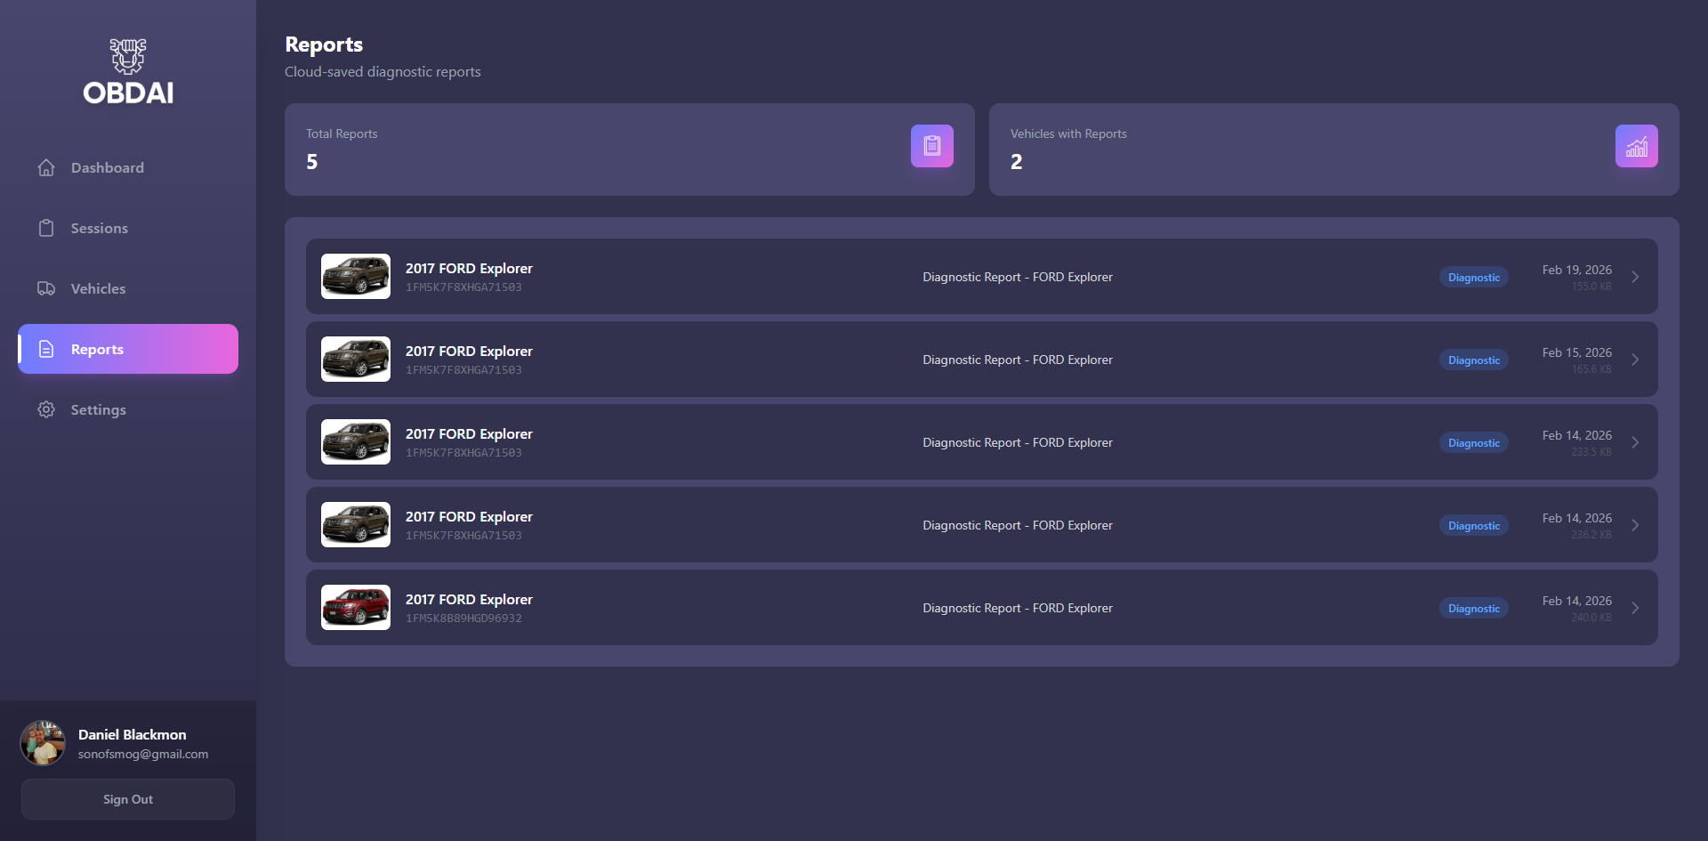Click the OBDAI engine logo icon
The width and height of the screenshot is (1708, 841).
tap(128, 56)
